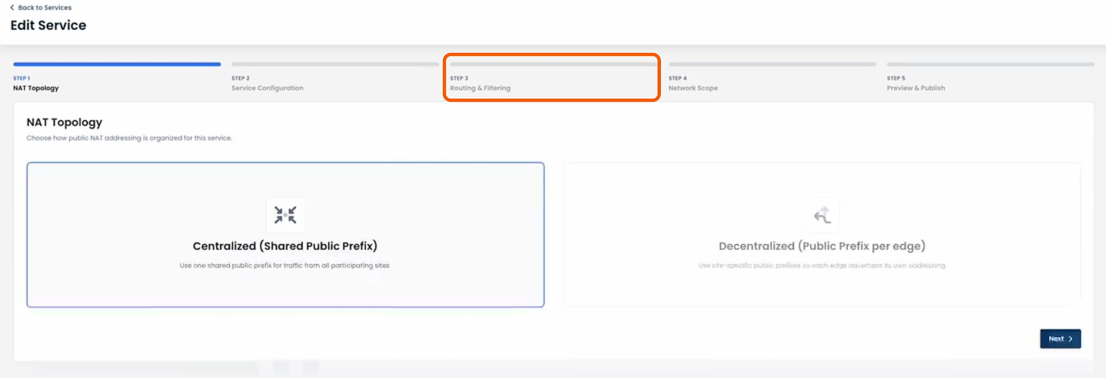Open Step 3 Routing & Filtering tab
Viewport: 1106px width, 378px height.
coord(553,77)
